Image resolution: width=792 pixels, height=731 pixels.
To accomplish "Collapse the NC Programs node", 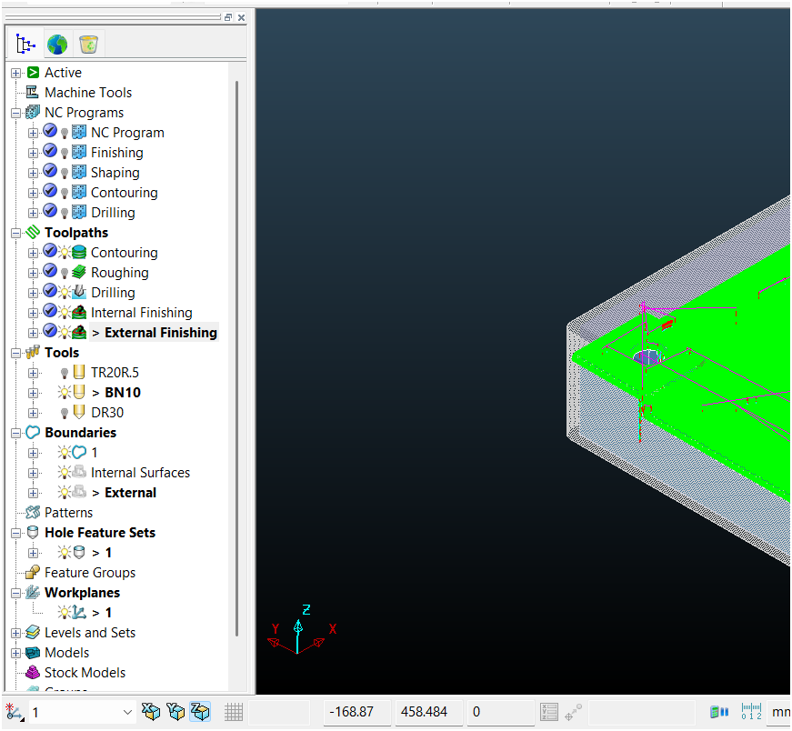I will (x=15, y=113).
